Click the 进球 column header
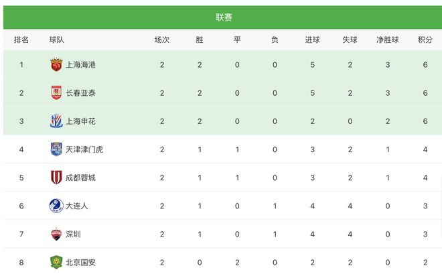Image resolution: width=442 pixels, height=274 pixels. [312, 40]
